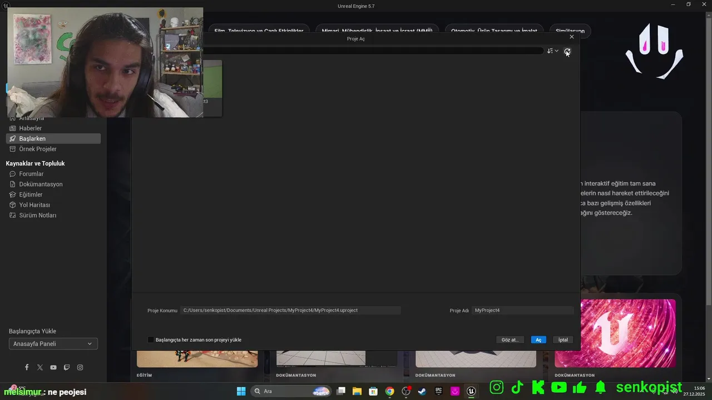This screenshot has height=400, width=712.
Task: Click the blue Aç button
Action: 538,339
